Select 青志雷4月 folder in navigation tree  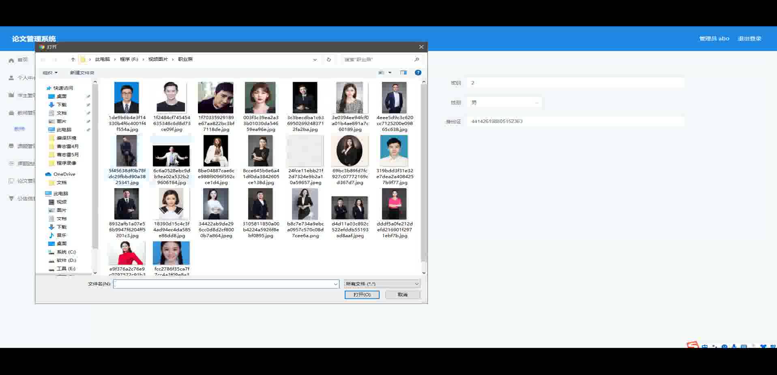(x=68, y=147)
